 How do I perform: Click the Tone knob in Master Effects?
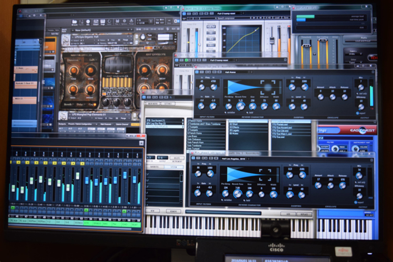(74, 71)
